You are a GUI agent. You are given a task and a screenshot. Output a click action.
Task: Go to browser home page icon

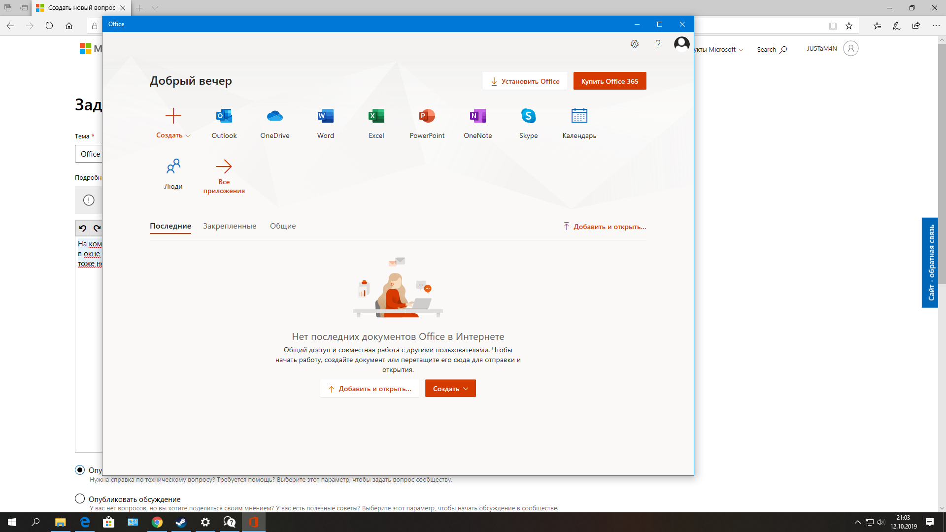click(x=69, y=26)
